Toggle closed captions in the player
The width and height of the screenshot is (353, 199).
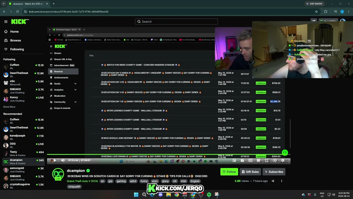point(250,160)
